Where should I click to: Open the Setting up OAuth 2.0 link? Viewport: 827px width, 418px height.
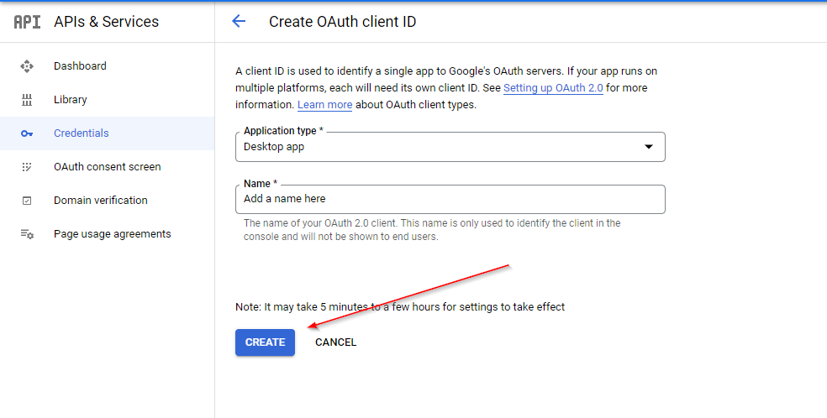point(553,88)
